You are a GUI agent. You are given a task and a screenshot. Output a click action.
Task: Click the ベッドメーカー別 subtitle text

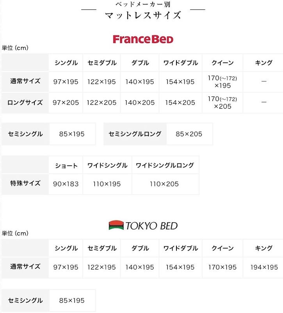tap(143, 4)
